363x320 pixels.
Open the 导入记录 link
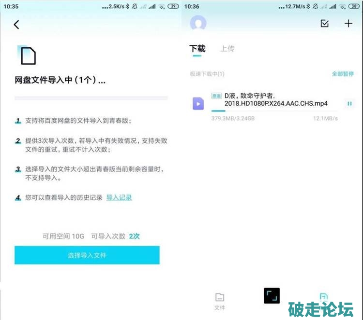coord(119,197)
